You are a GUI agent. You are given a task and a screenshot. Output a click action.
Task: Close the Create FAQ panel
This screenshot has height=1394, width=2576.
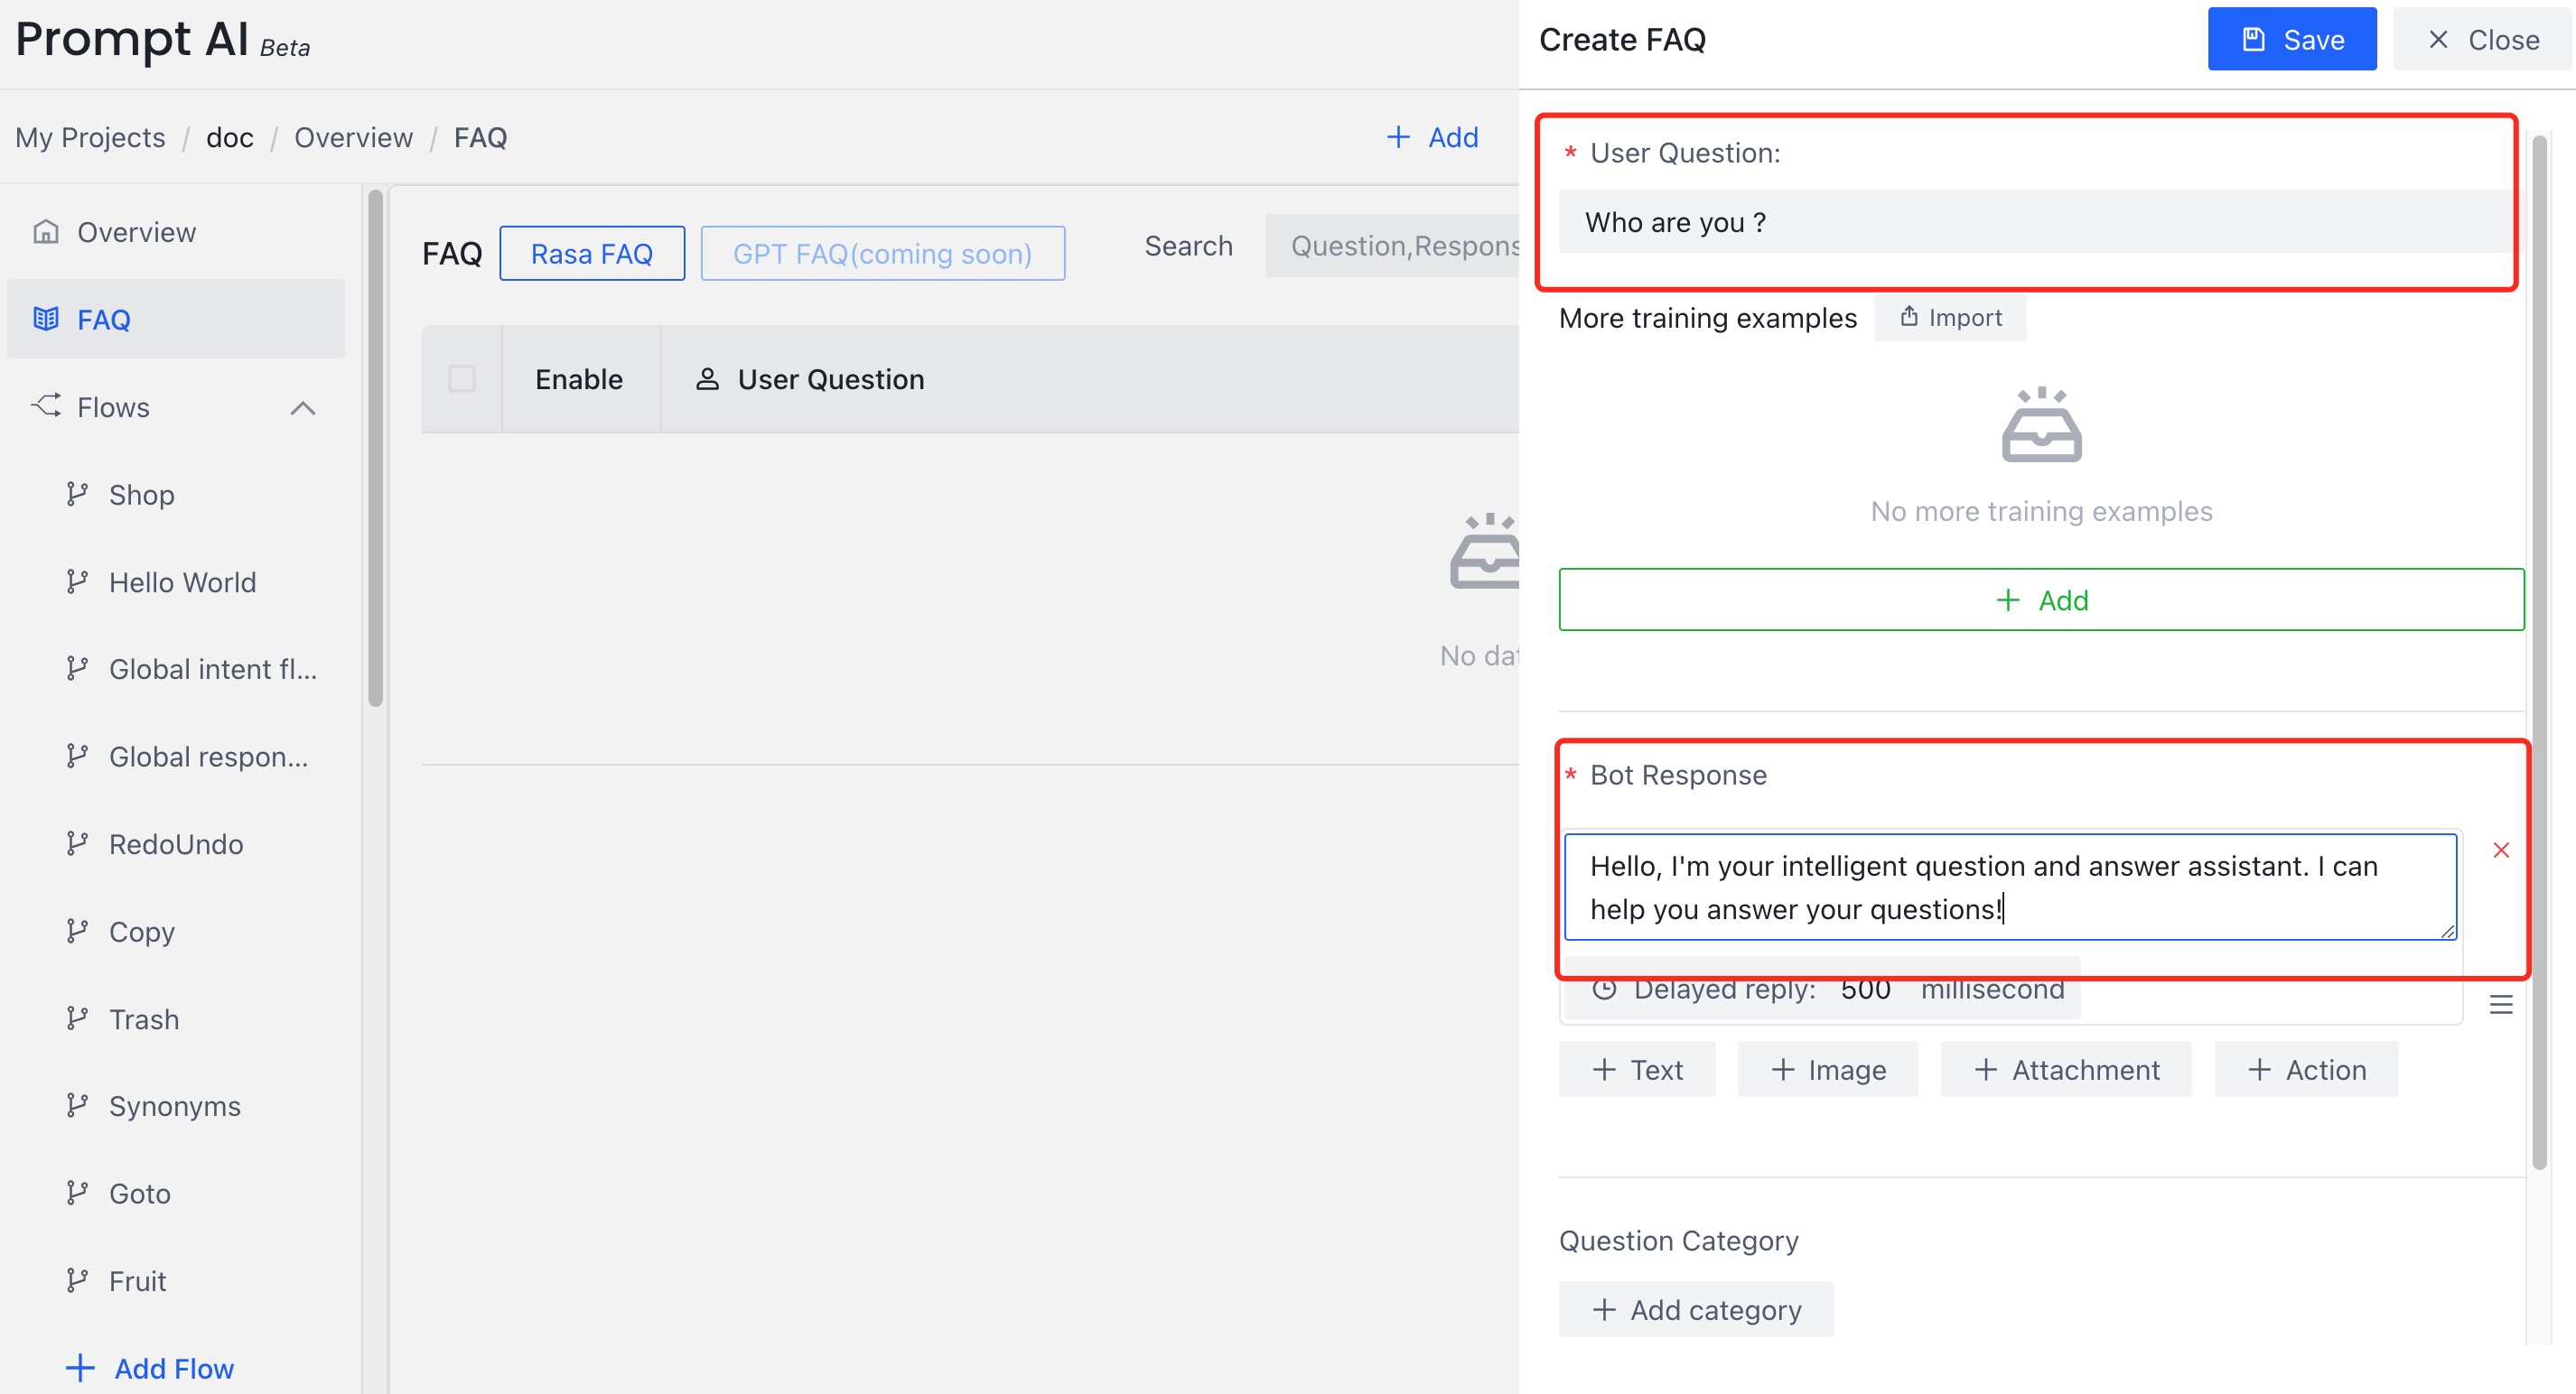pyautogui.click(x=2483, y=39)
